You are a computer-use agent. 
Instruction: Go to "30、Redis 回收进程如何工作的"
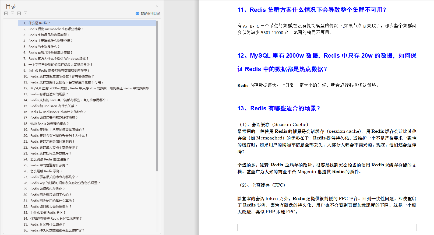point(47,195)
